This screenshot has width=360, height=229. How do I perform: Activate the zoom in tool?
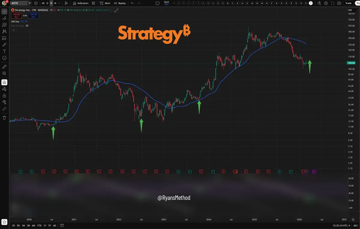click(x=4, y=73)
